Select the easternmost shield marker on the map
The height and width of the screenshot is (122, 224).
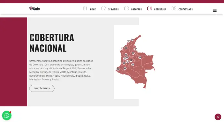[x=140, y=57]
